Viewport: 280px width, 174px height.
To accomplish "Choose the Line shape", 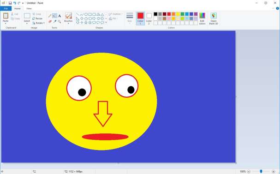I will pos(77,14).
